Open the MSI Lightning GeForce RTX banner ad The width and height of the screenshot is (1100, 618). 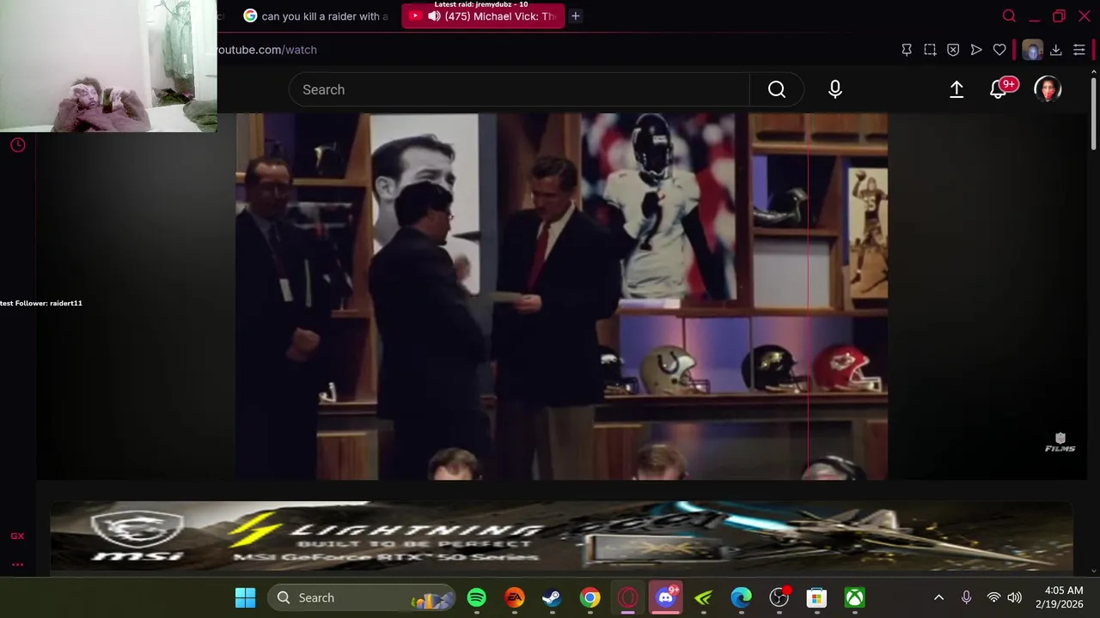click(561, 536)
